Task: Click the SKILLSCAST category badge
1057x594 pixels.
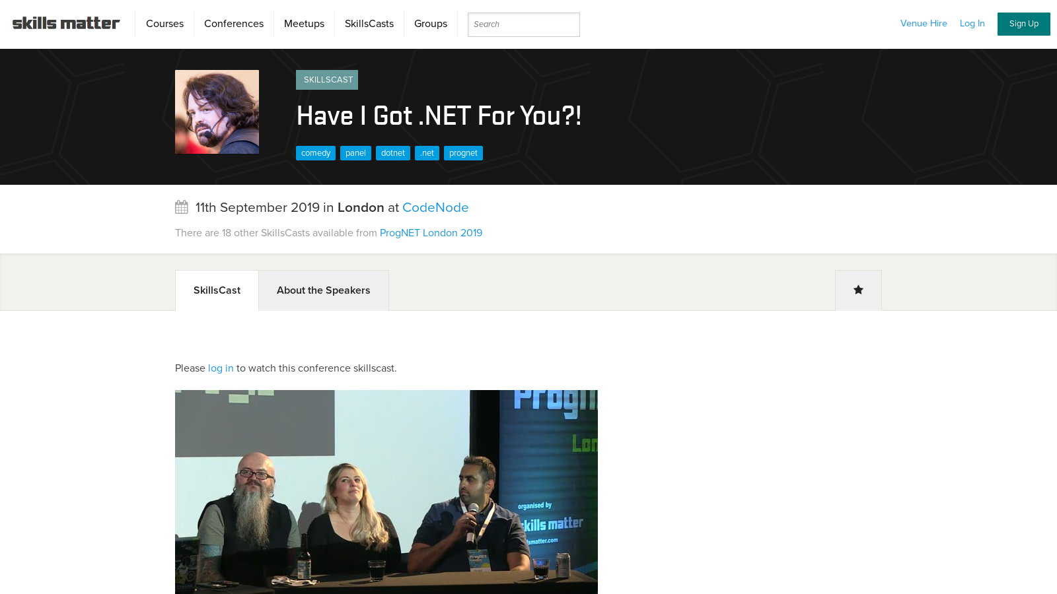Action: [x=327, y=80]
